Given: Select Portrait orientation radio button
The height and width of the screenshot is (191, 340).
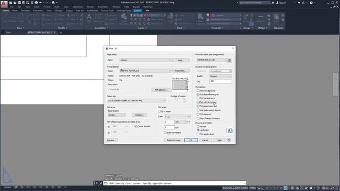Looking at the screenshot, I should click(x=198, y=126).
